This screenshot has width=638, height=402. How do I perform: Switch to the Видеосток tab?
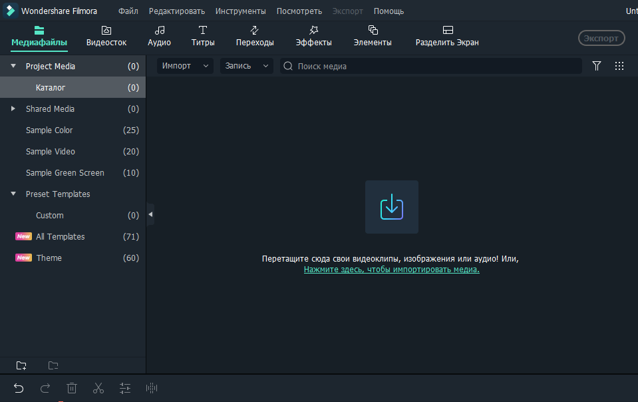click(x=106, y=36)
